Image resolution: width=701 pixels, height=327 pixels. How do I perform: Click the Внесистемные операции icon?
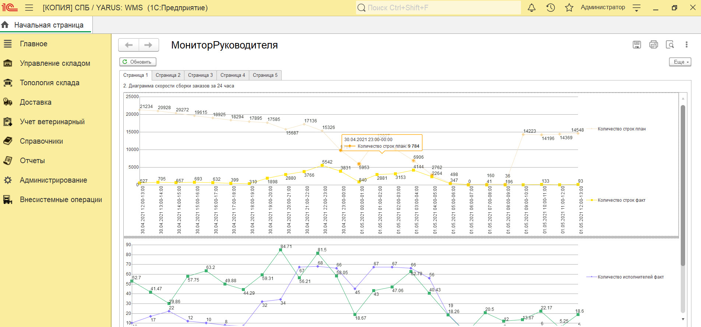pos(8,200)
